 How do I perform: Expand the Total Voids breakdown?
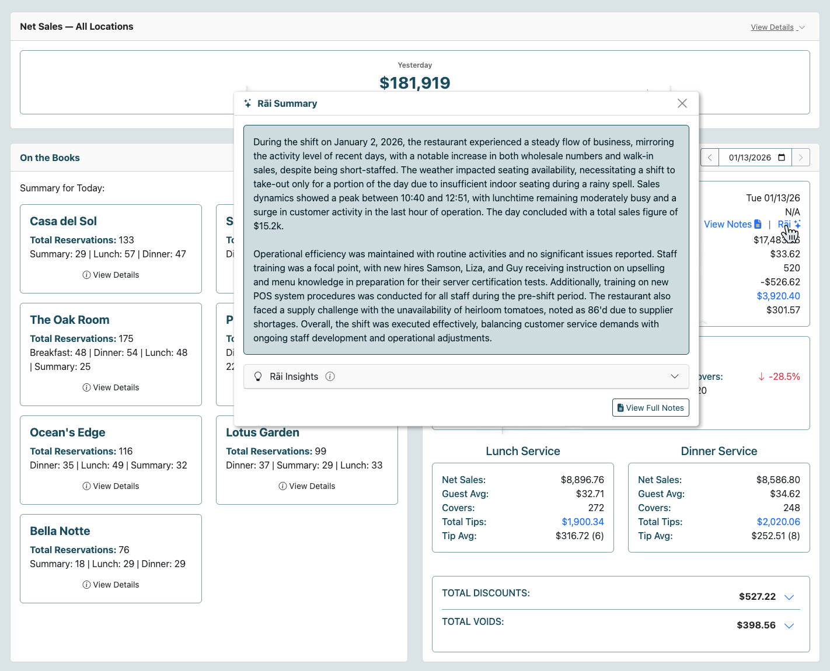(x=790, y=625)
